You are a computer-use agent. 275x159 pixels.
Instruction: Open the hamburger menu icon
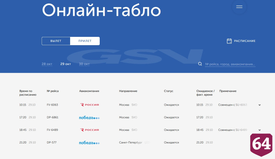[239, 7]
